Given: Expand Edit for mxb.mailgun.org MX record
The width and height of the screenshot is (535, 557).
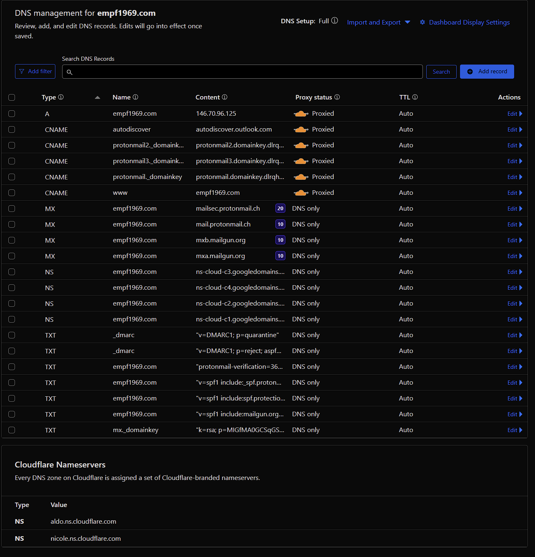Looking at the screenshot, I should (515, 240).
